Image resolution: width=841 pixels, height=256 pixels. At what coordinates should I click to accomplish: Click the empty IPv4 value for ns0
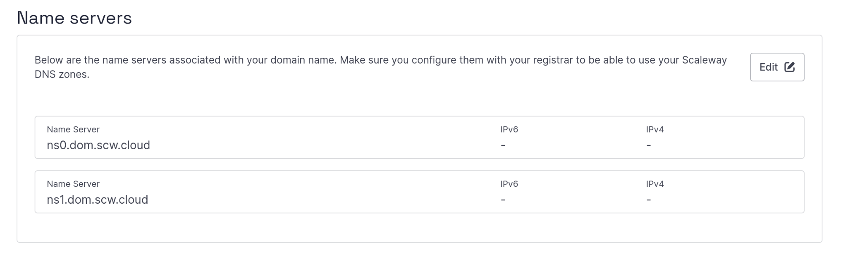pyautogui.click(x=648, y=146)
